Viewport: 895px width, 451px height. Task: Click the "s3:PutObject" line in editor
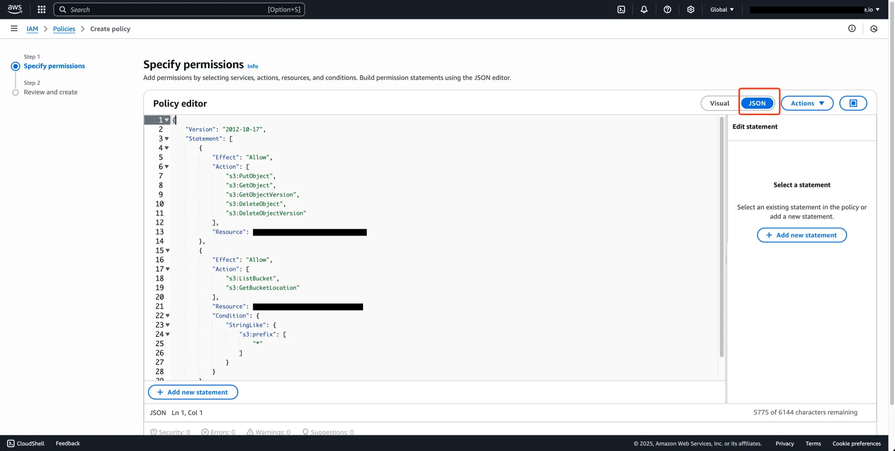[x=251, y=176]
